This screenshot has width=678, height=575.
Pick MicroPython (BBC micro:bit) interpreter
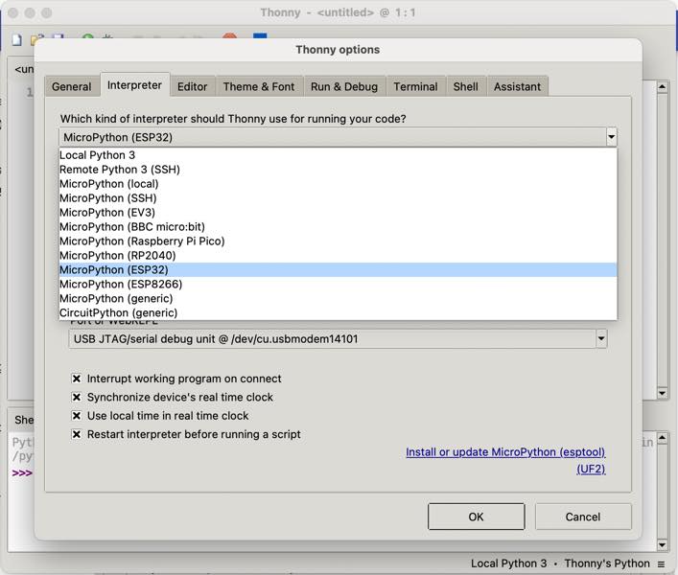(338, 226)
